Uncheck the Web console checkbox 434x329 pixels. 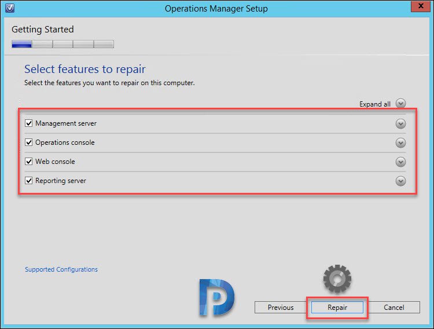tap(29, 161)
